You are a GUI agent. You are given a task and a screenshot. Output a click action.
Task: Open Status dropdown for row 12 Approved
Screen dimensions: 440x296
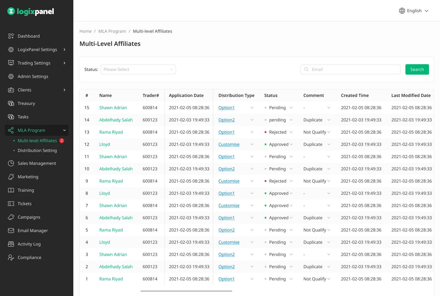[291, 144]
